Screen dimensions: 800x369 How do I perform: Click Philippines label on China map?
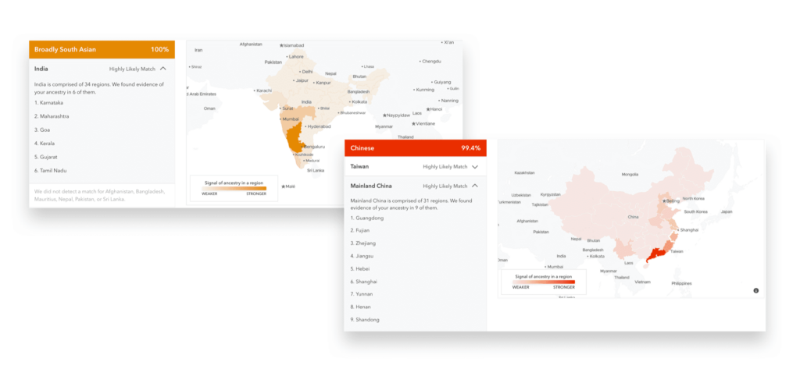click(681, 283)
